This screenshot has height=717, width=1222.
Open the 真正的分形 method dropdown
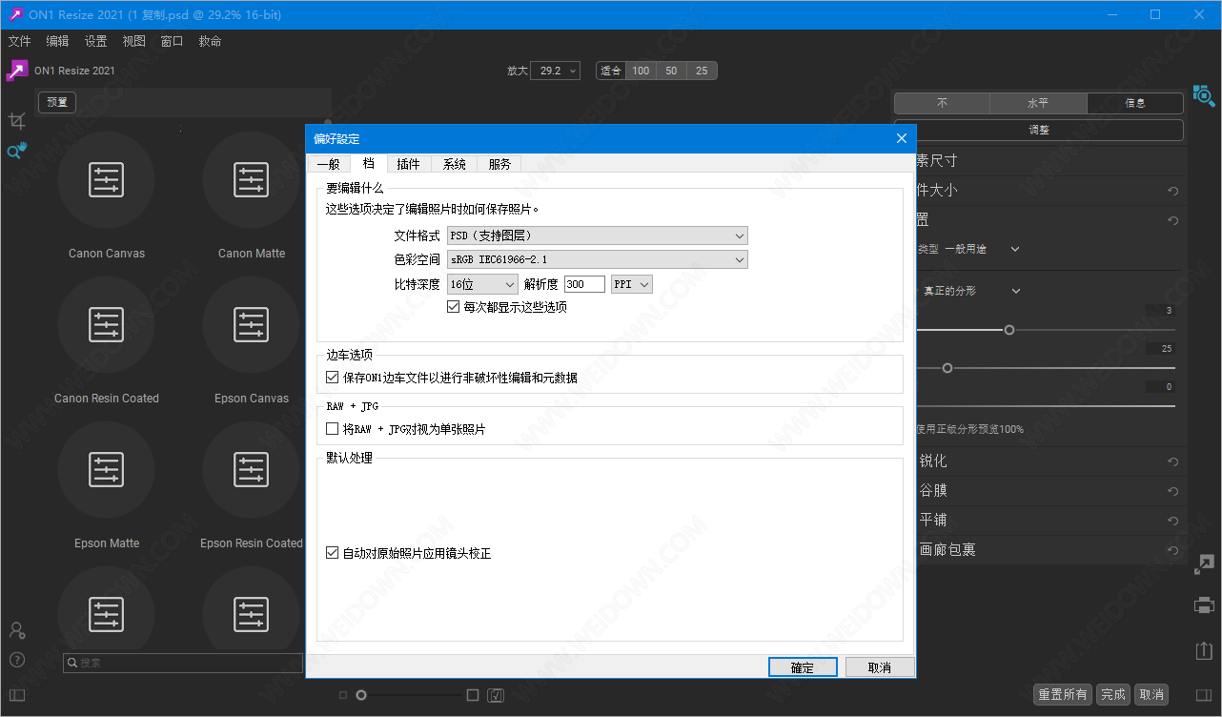[x=970, y=291]
